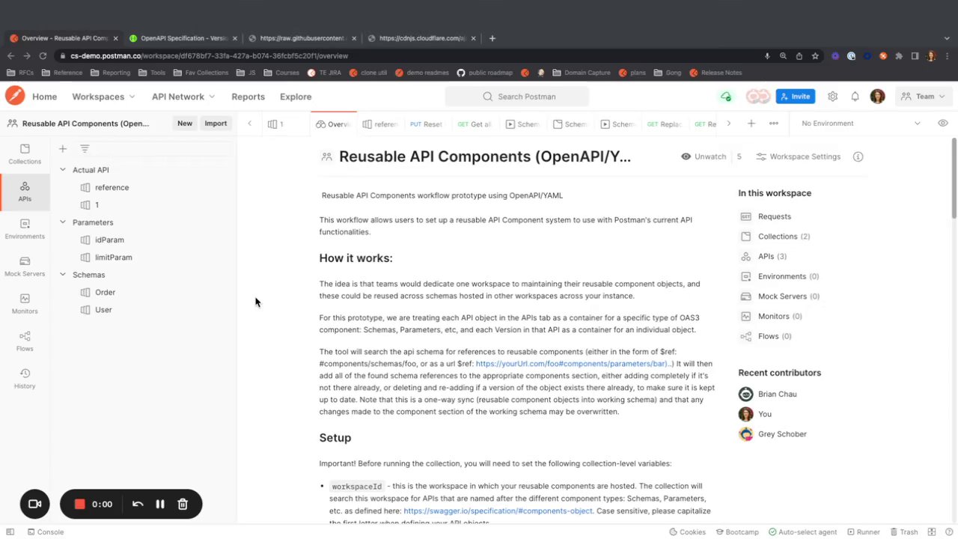This screenshot has height=539, width=958.
Task: Open the Explore menu item
Action: [296, 97]
